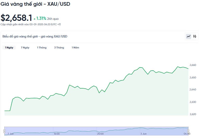Click the 20:00 marker in the navigator
Image resolution: width=199 pixels, height=138 pixels.
pos(100,134)
